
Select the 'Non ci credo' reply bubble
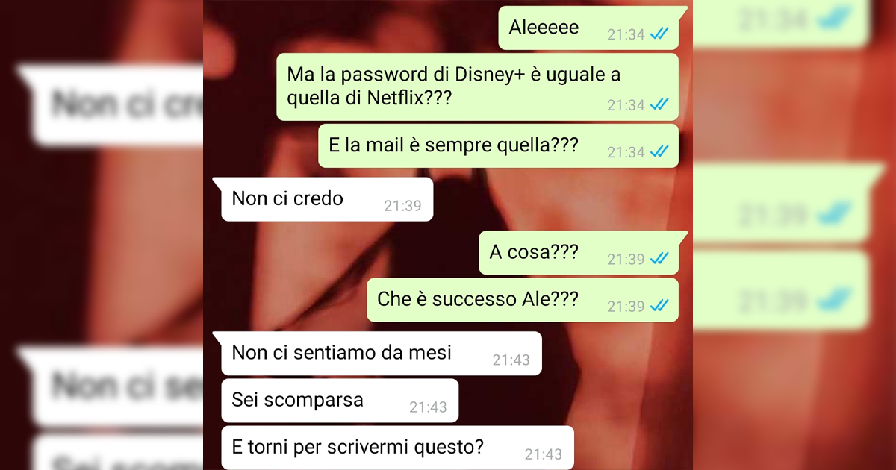click(324, 199)
